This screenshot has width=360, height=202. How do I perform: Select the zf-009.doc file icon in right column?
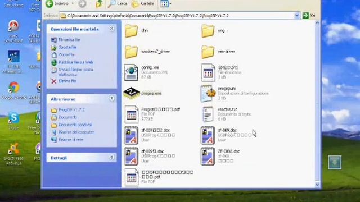click(x=208, y=135)
